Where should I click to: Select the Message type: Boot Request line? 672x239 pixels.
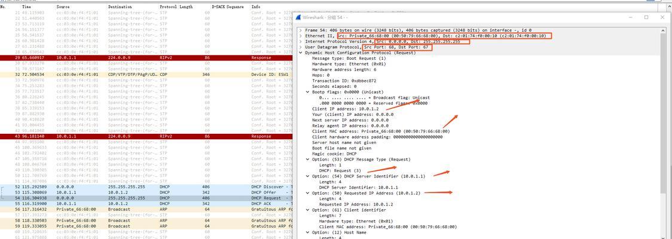tap(349, 58)
